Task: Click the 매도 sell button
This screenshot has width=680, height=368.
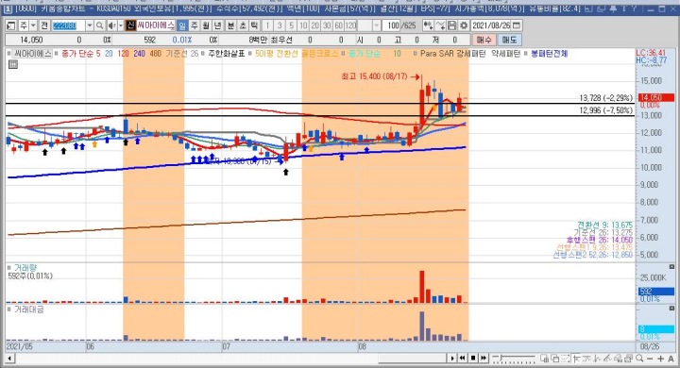Action: pyautogui.click(x=509, y=40)
